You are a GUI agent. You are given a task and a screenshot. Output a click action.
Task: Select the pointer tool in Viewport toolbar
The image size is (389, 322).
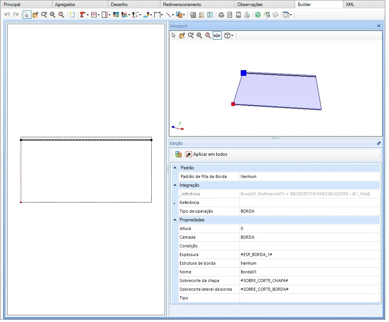coord(174,35)
